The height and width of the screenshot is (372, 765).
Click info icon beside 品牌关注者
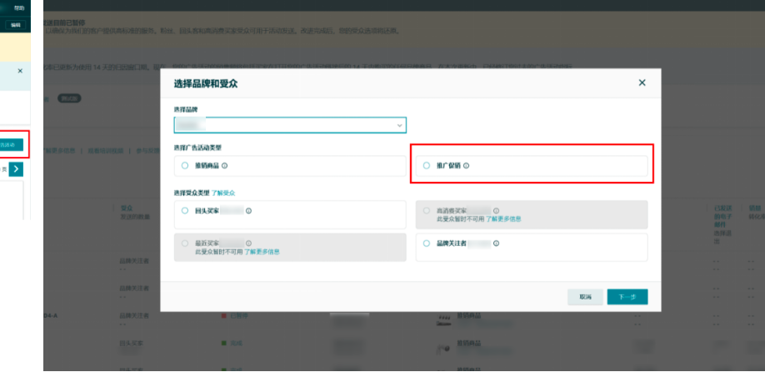(496, 244)
